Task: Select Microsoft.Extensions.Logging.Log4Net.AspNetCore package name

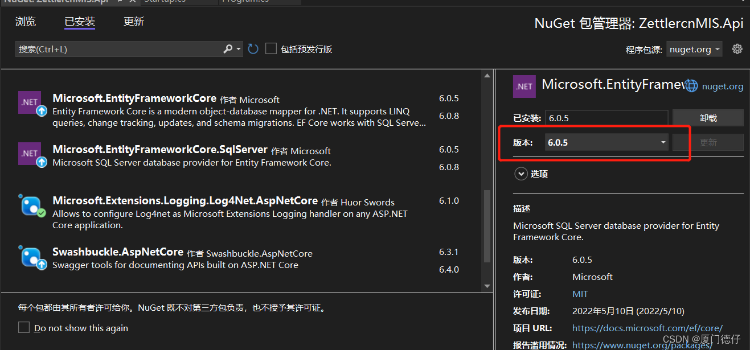Action: click(185, 200)
